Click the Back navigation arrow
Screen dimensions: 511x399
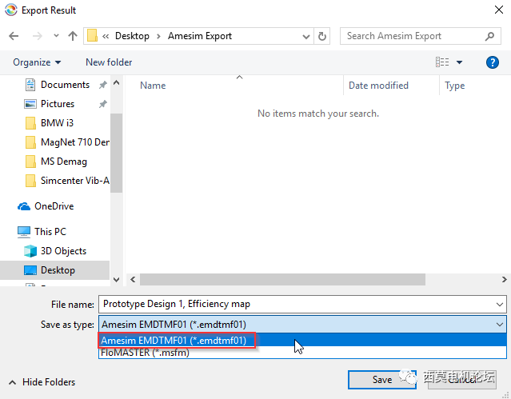(x=14, y=36)
